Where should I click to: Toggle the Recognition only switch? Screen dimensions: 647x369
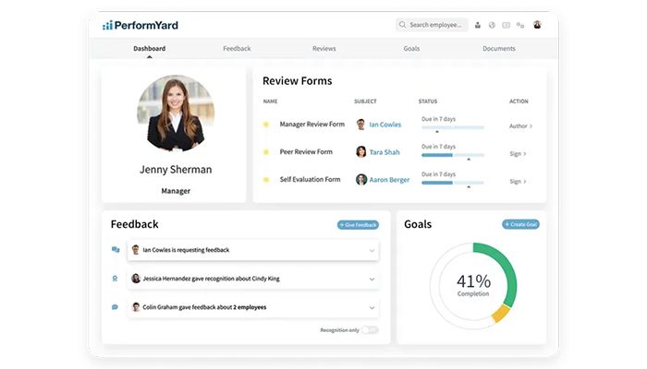[369, 329]
